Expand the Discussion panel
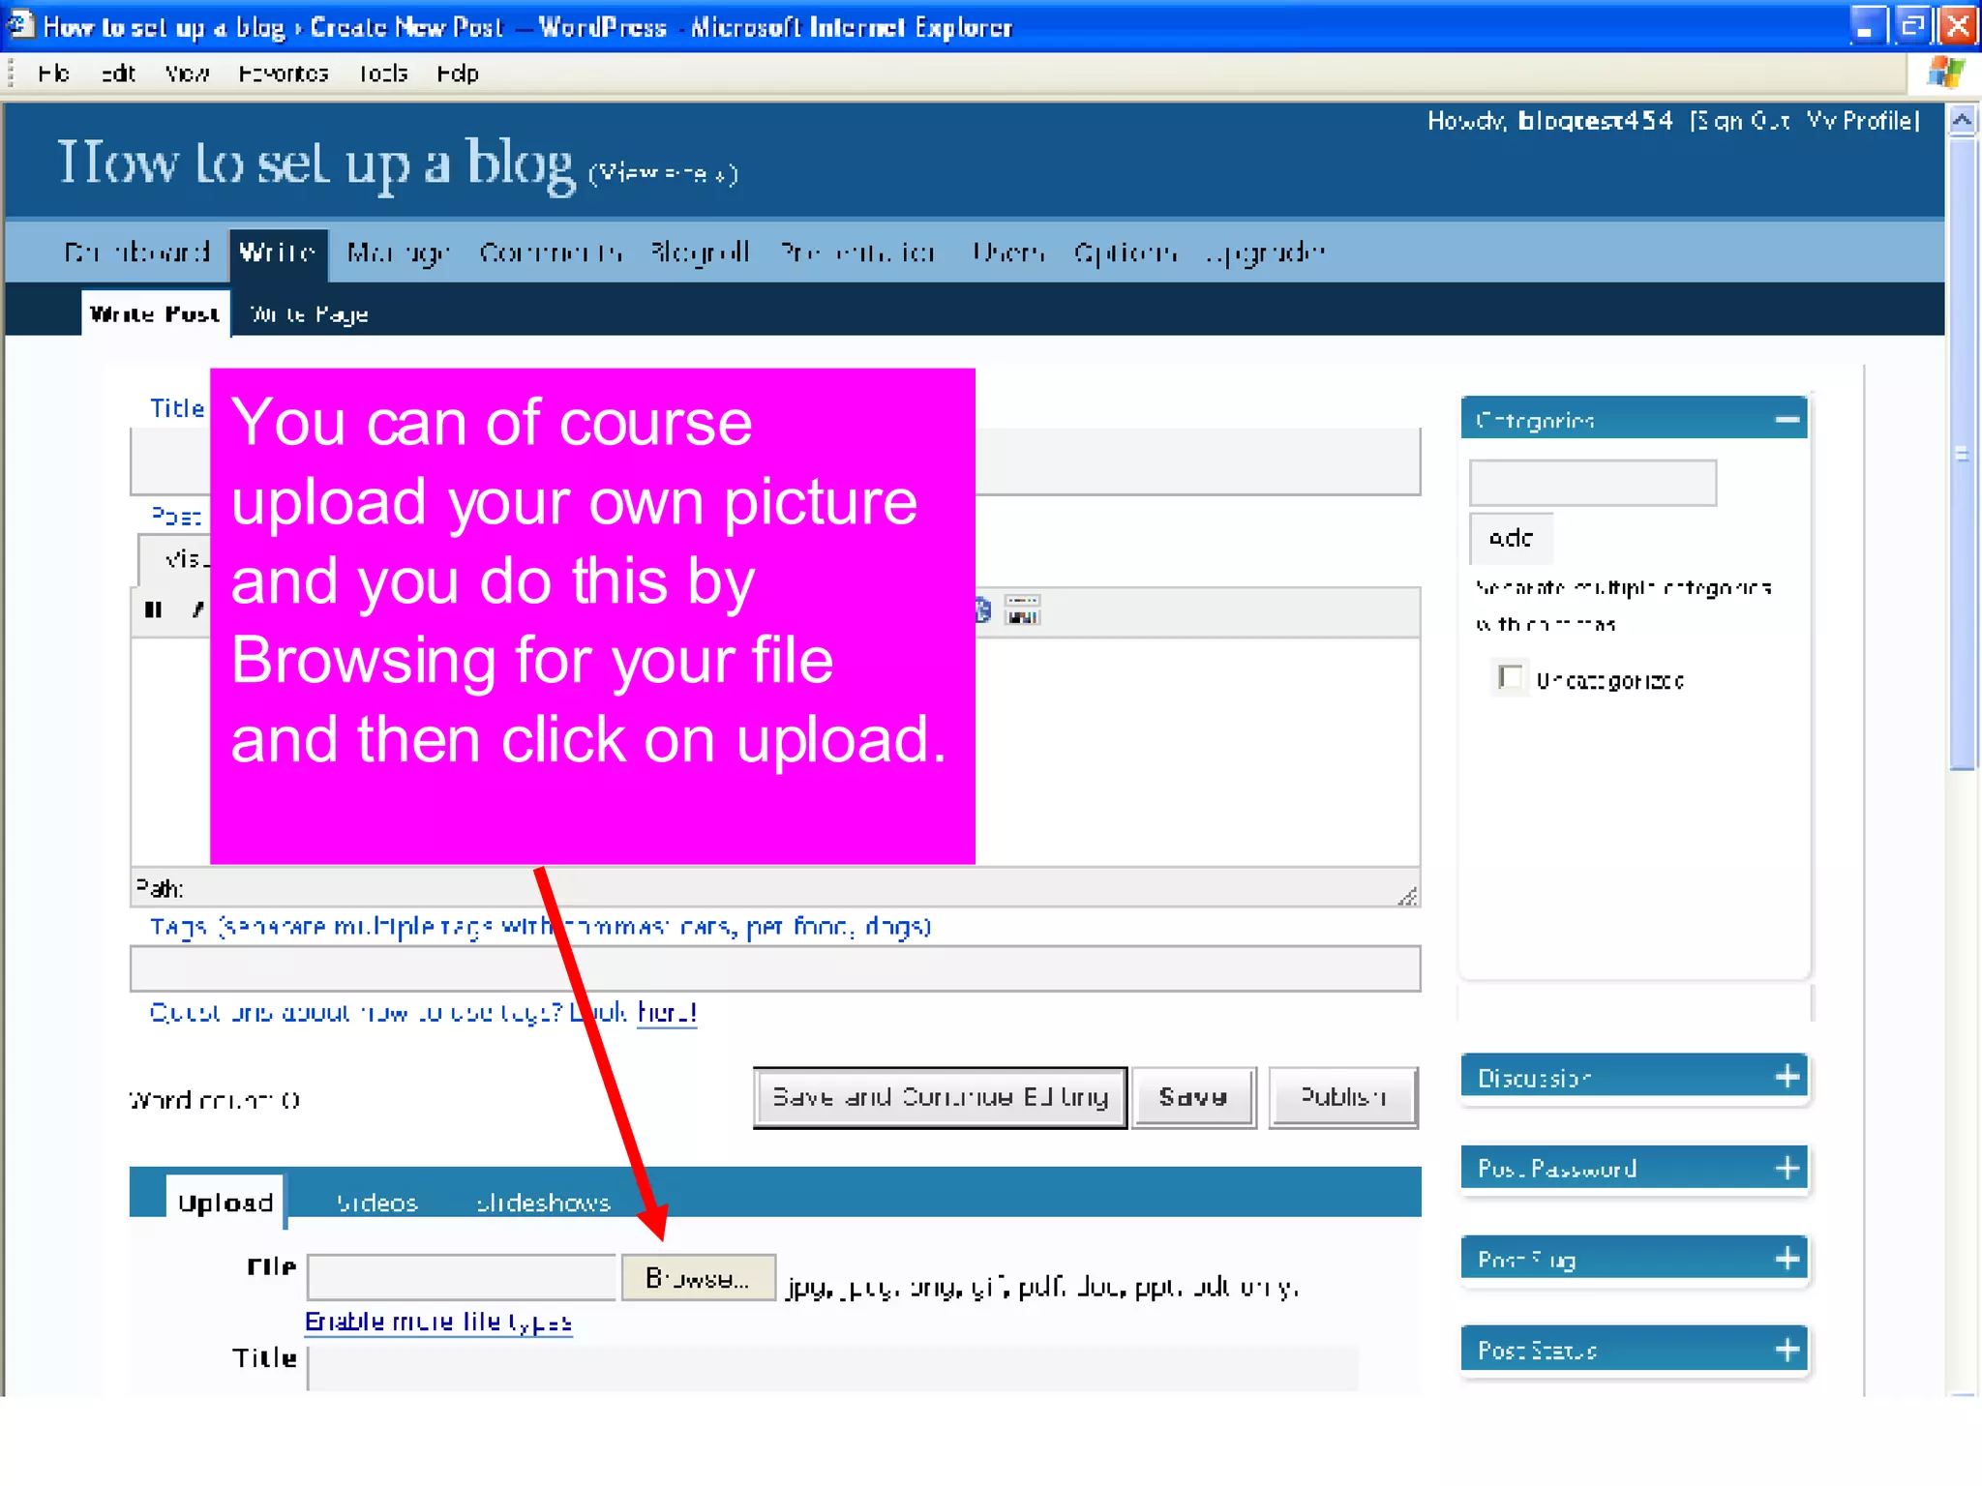The image size is (1982, 1486). tap(1787, 1076)
